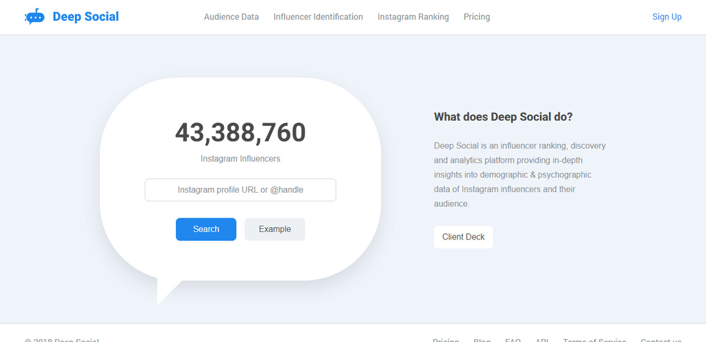Click the Deep Social submarine logo icon

click(35, 17)
